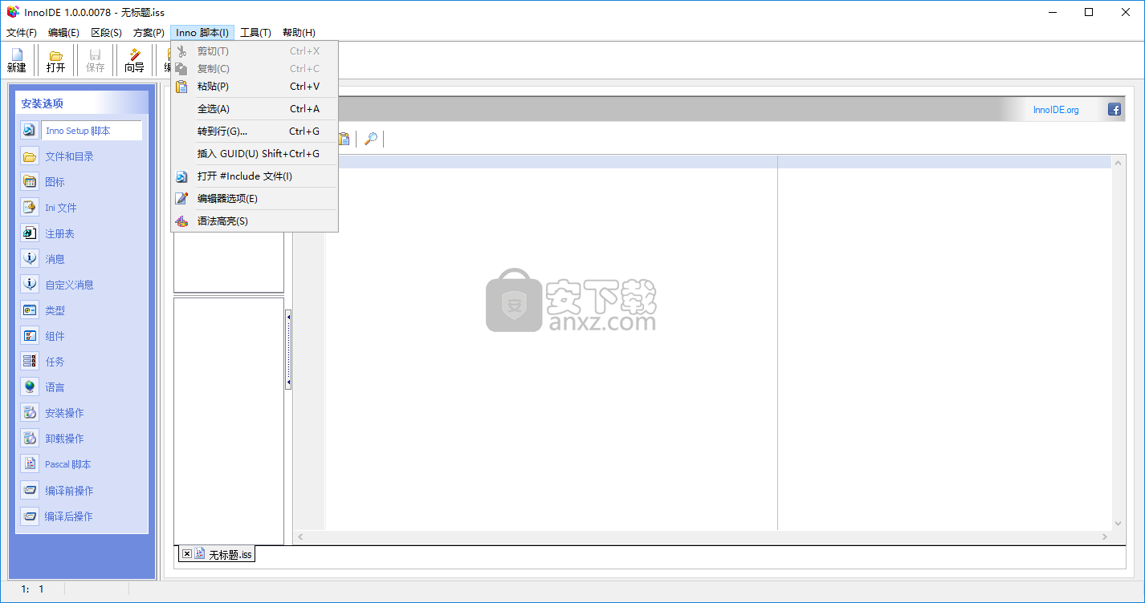Open the 工具(T) menu
The width and height of the screenshot is (1145, 603).
(x=255, y=33)
